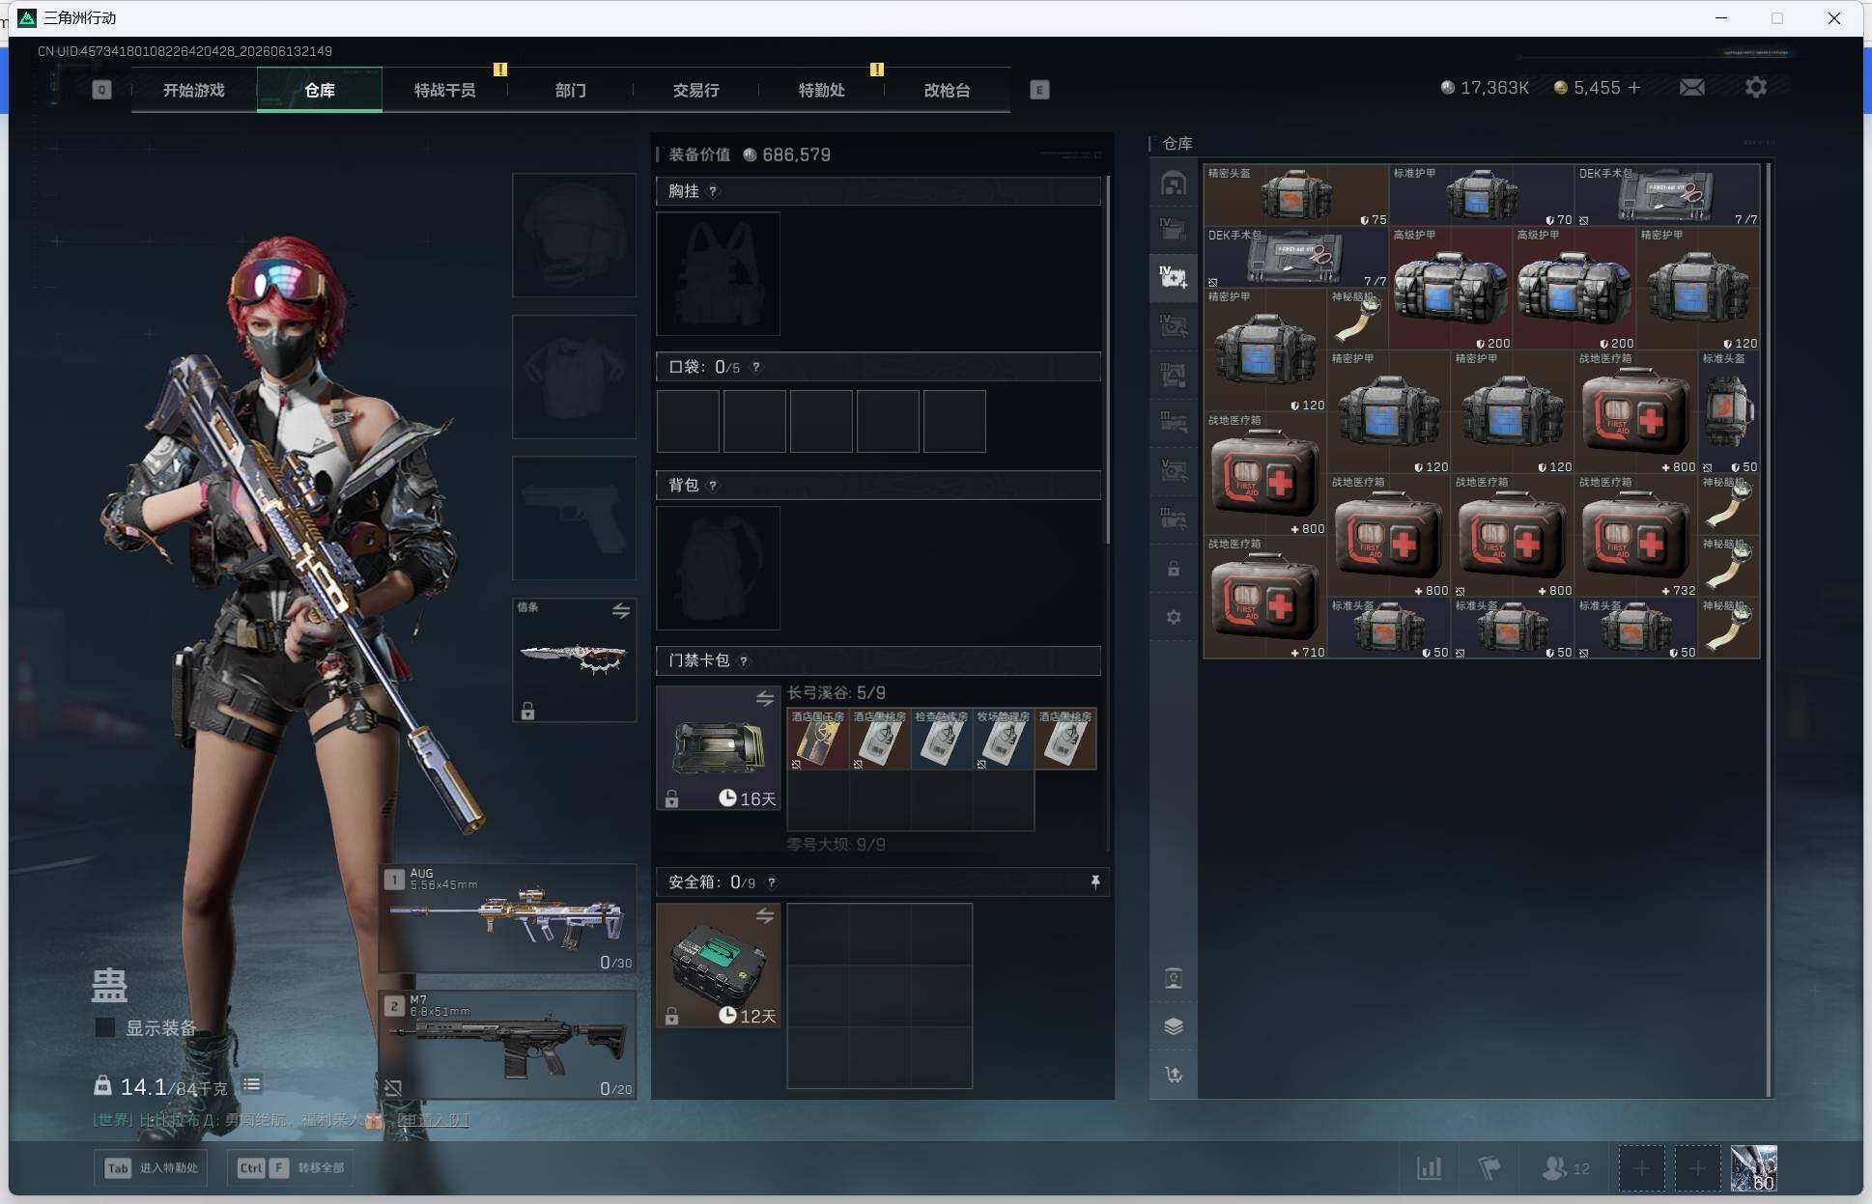This screenshot has height=1204, width=1872.
Task: Click the stacked layers icon in storage sidebar
Action: coord(1174,1026)
